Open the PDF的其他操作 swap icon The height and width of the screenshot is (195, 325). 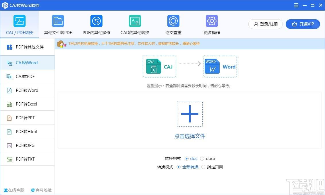coord(96,21)
